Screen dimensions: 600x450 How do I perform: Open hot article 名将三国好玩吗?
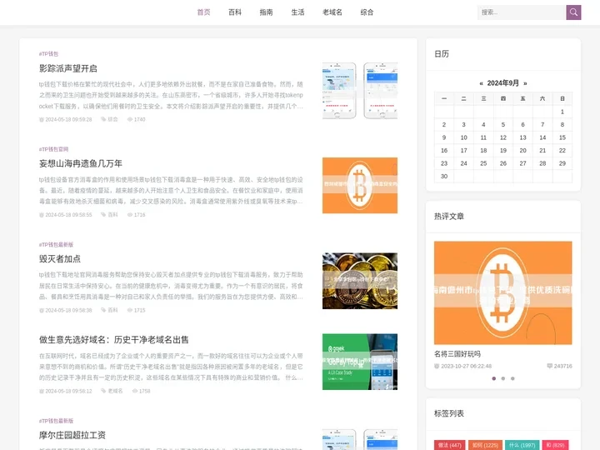[457, 354]
